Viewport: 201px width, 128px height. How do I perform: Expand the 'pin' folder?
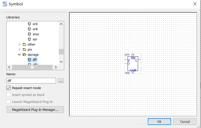pos(19,50)
